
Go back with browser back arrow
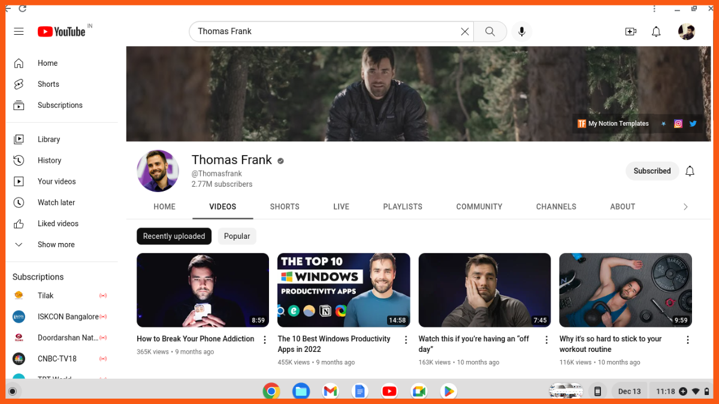8,8
